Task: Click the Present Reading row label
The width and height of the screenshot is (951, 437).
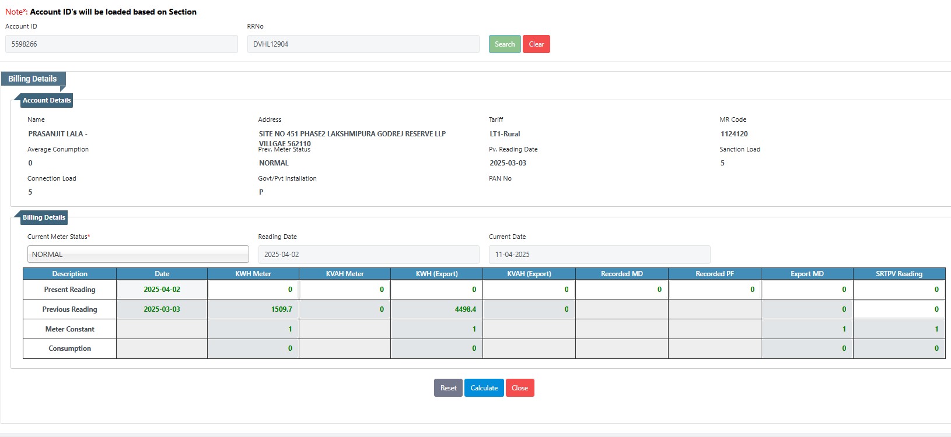Action: point(70,290)
